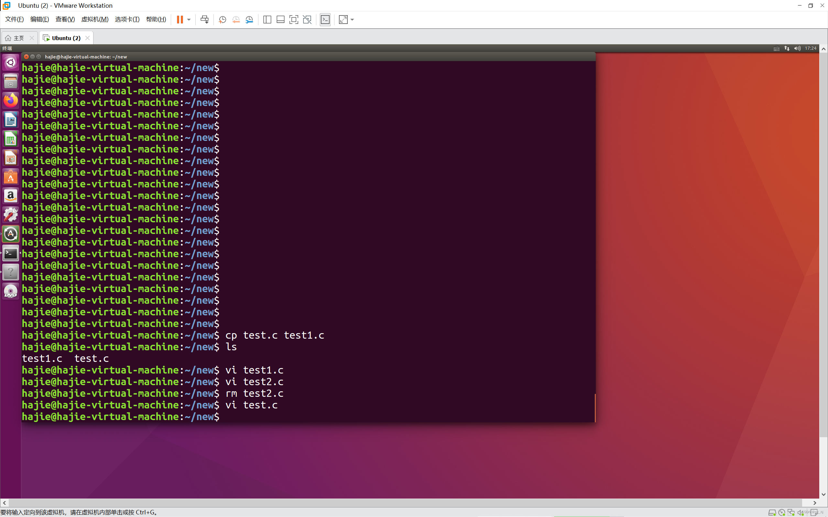The image size is (828, 517).
Task: Click the "rm test2.c" command line
Action: point(254,394)
